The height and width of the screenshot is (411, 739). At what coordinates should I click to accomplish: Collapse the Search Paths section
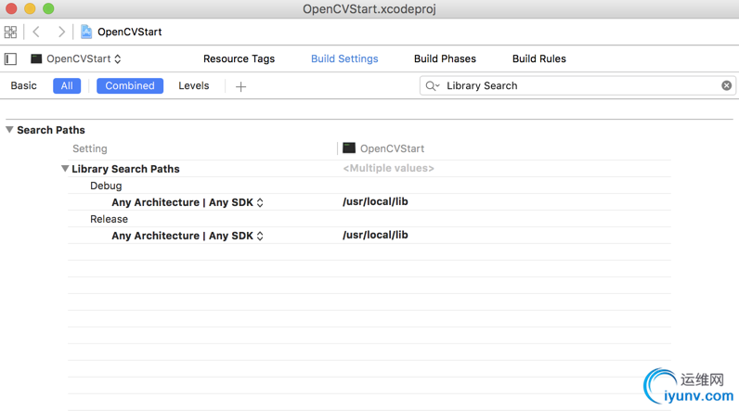pos(9,130)
